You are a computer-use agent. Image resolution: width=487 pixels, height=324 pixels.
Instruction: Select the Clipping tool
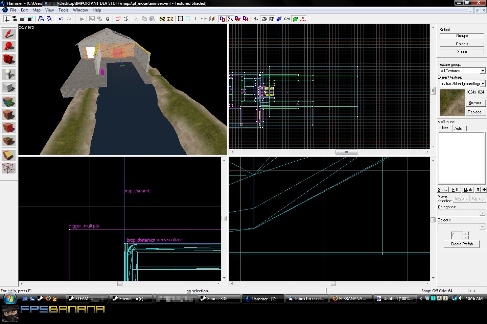(x=9, y=155)
